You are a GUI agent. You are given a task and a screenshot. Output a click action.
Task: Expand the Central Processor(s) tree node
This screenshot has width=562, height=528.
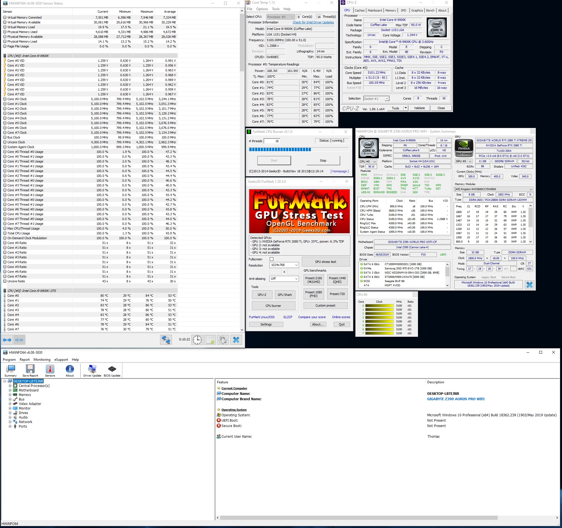(x=10, y=386)
